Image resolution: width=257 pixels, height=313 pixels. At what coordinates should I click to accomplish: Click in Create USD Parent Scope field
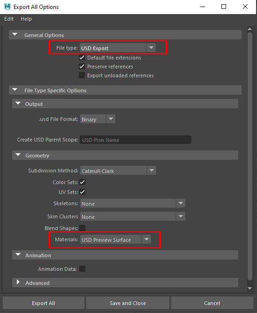136,140
